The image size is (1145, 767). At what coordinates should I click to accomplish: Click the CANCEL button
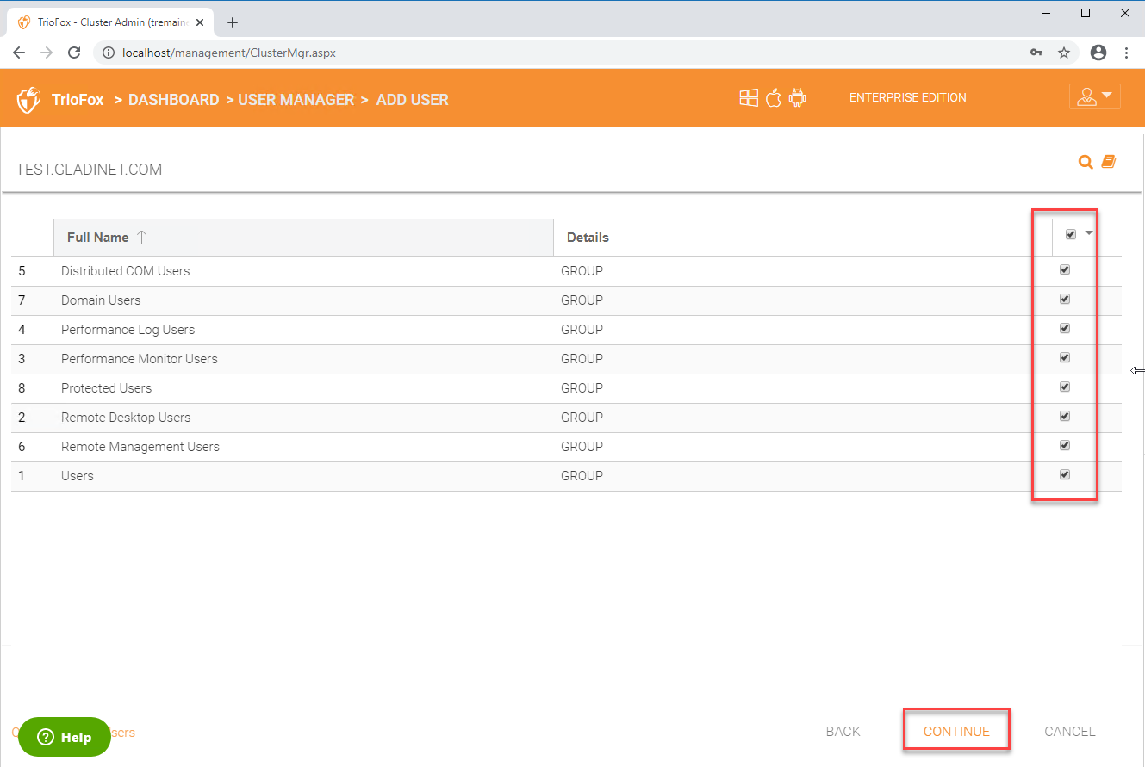1070,732
